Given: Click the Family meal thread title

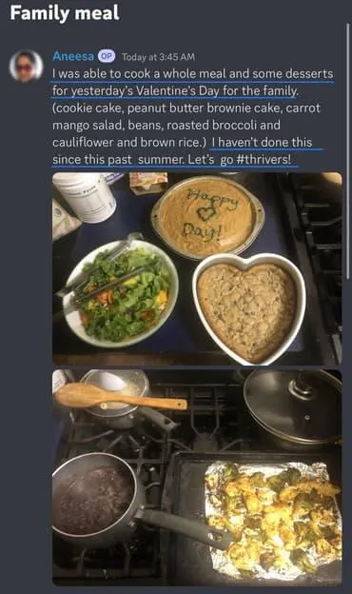Looking at the screenshot, I should click(x=65, y=13).
